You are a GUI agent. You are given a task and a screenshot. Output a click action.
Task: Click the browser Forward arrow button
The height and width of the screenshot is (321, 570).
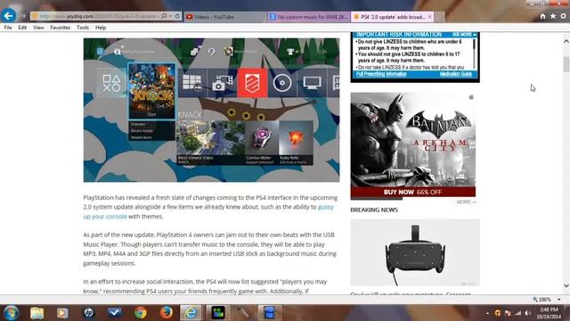pyautogui.click(x=23, y=16)
